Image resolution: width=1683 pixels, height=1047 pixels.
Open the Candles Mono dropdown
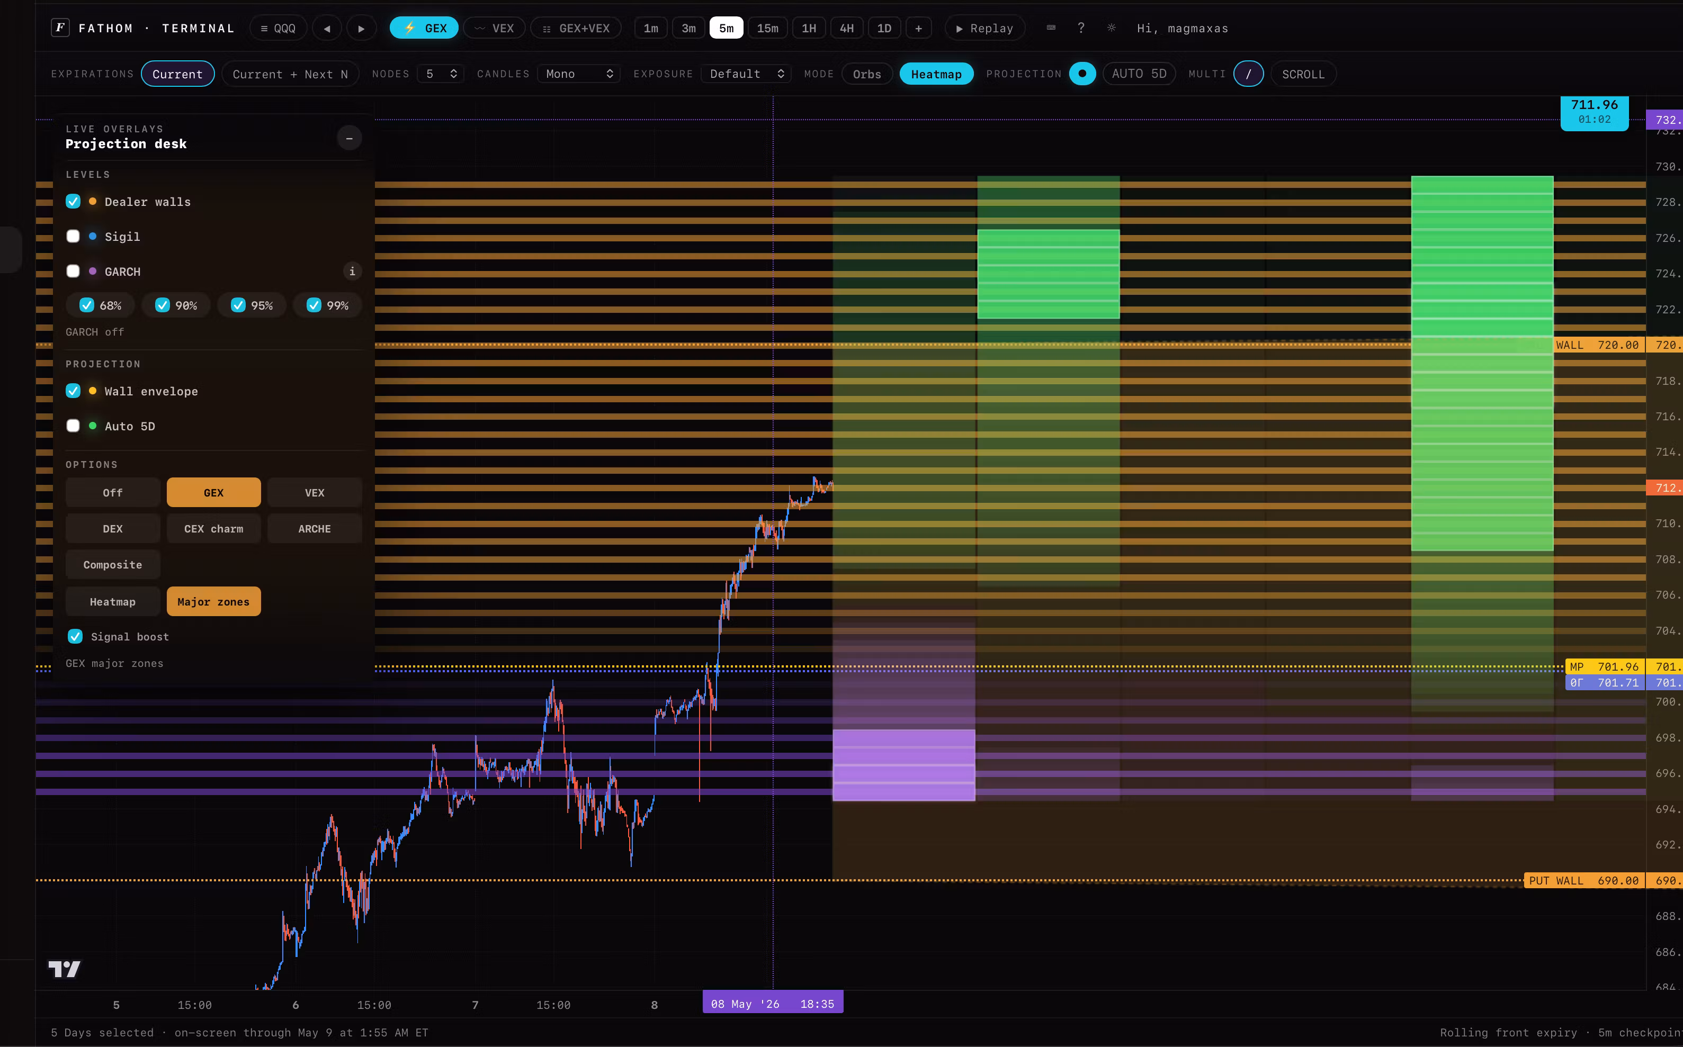[578, 74]
